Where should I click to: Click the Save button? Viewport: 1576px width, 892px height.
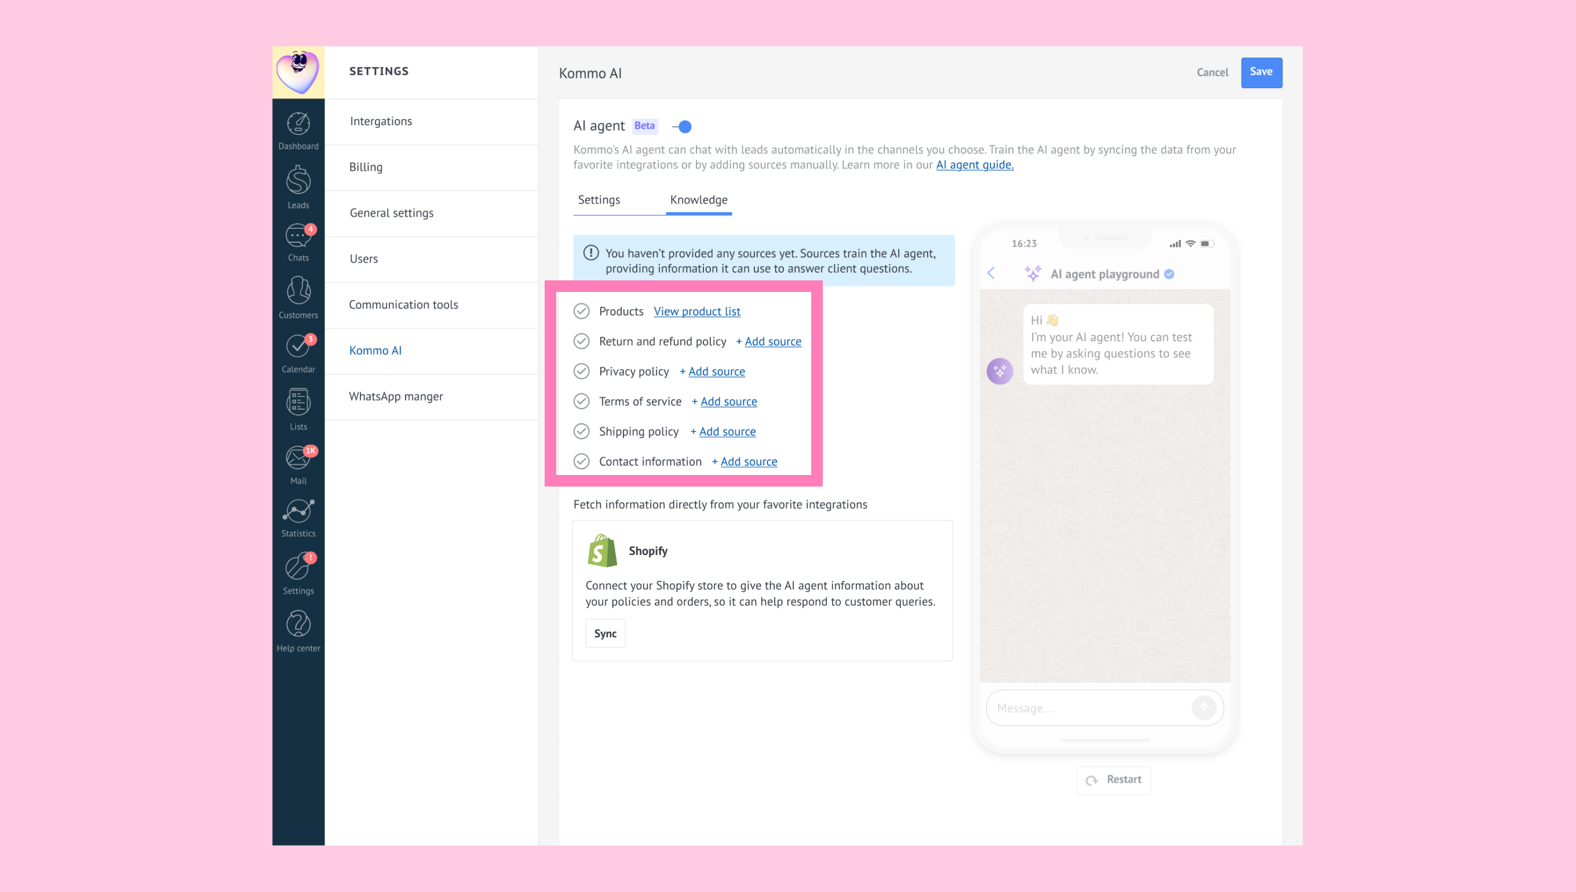1261,72
